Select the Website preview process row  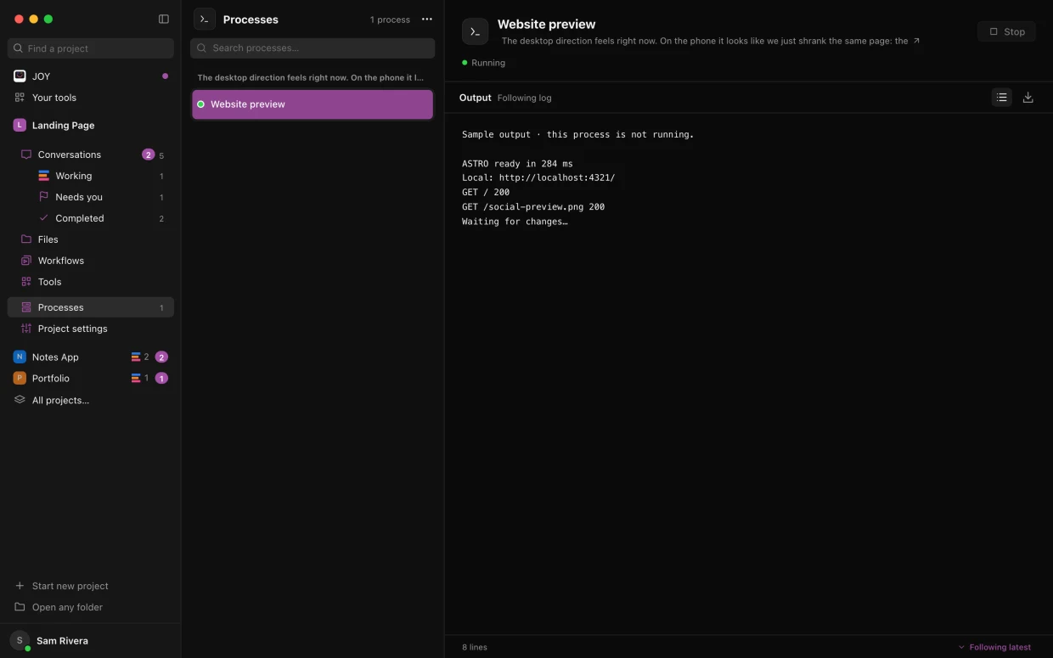click(x=313, y=104)
